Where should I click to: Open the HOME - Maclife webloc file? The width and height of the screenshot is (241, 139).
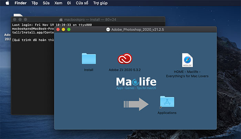[186, 60]
